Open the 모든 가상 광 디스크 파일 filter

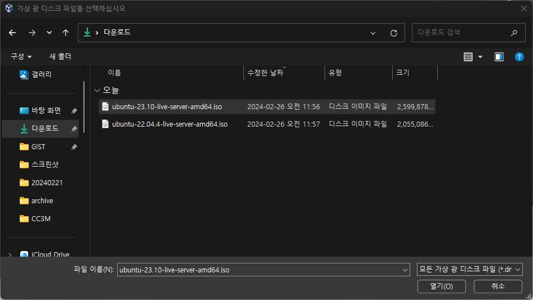click(469, 270)
